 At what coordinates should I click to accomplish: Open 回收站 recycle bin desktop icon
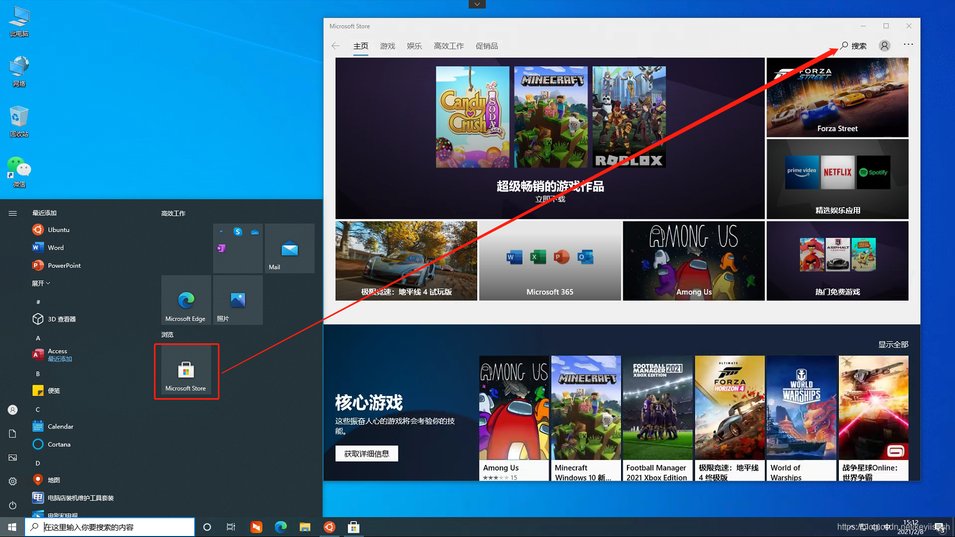pos(19,122)
